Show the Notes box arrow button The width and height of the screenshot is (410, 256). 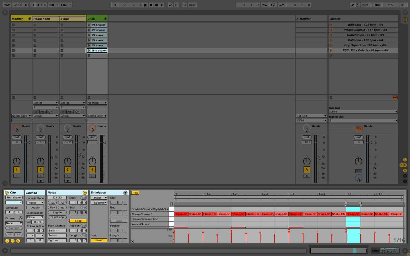click(85, 193)
